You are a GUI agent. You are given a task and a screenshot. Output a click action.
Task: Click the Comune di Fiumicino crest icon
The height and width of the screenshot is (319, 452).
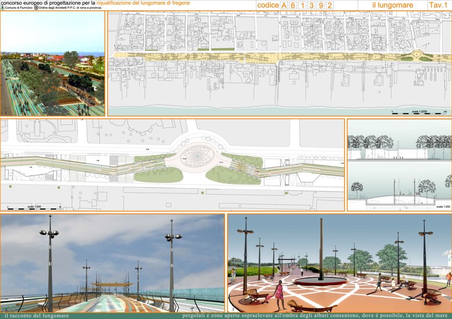point(2,8)
